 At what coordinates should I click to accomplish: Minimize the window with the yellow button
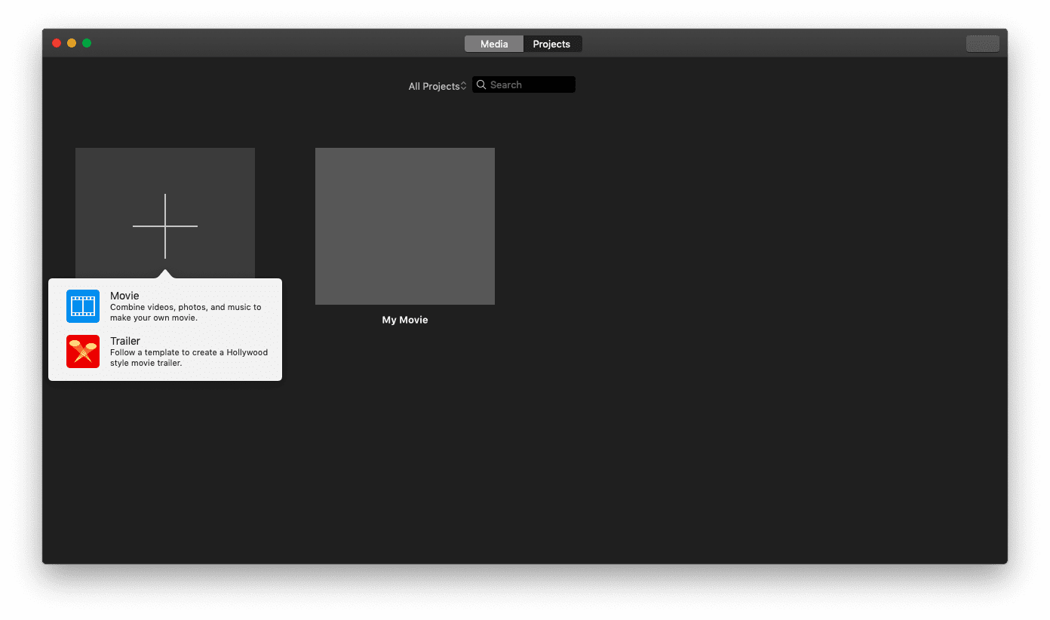coord(72,43)
